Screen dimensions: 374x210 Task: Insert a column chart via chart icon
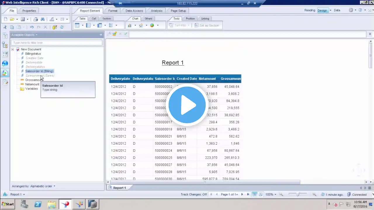pos(129,25)
